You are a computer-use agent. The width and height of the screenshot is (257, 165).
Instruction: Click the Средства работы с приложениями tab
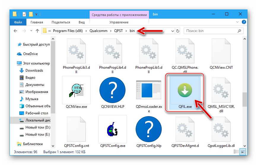pyautogui.click(x=119, y=15)
